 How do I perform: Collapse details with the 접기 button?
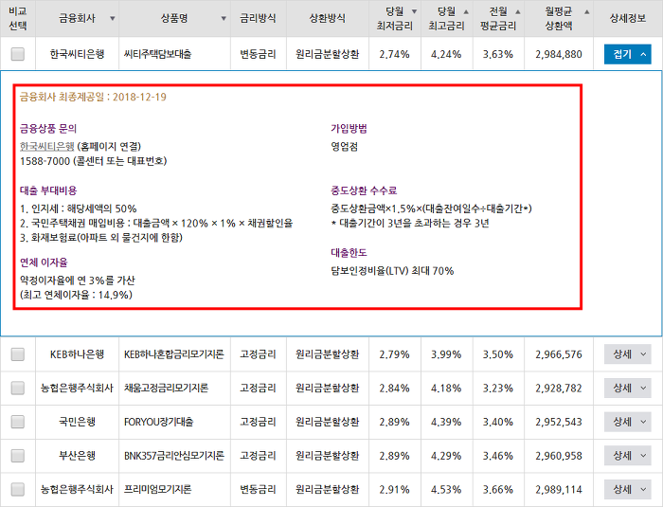coord(627,54)
